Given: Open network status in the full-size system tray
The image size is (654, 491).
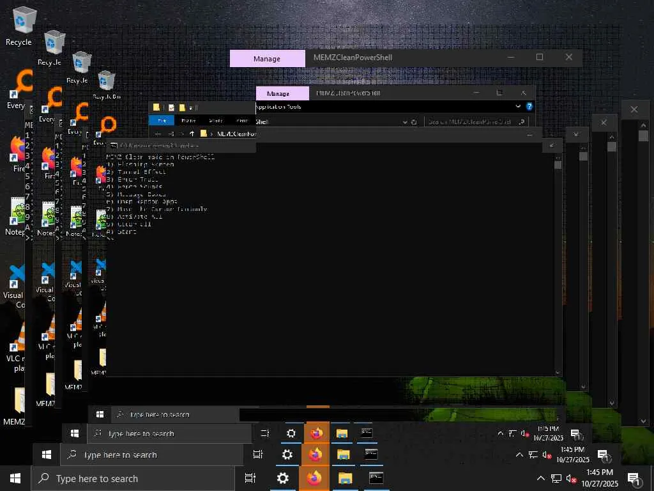Looking at the screenshot, I should coord(556,478).
